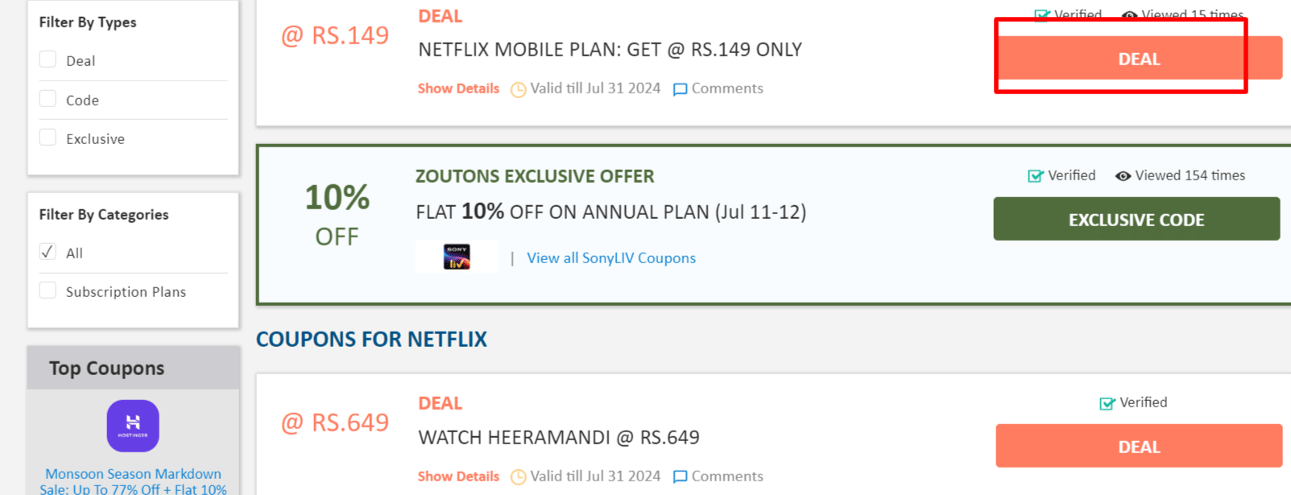Uncheck the All categories filter
The image size is (1291, 495).
coord(48,251)
